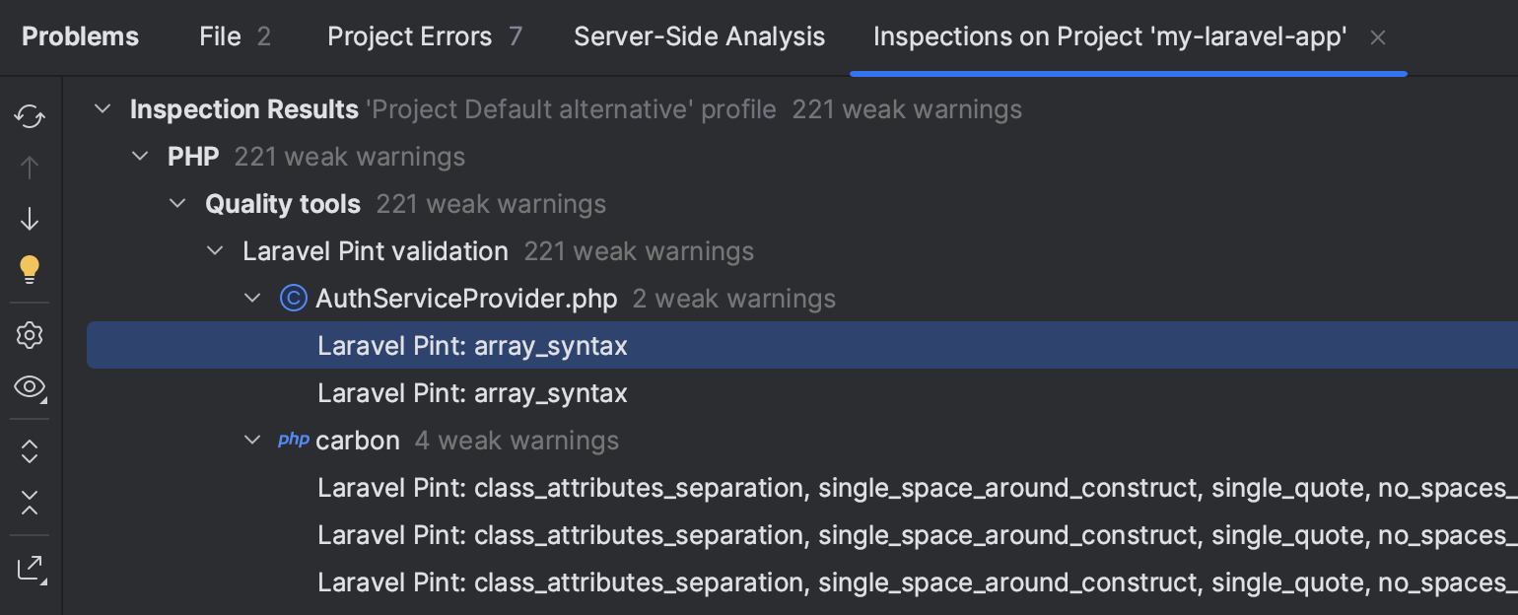Open the Server-Side Analysis tab

[699, 36]
